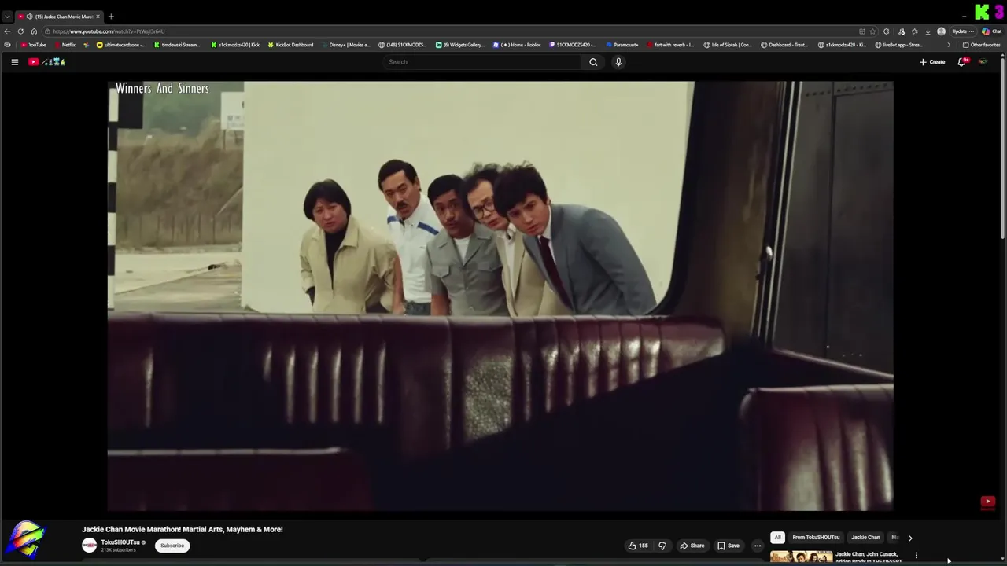Open the Netflix bookmark

(65, 45)
